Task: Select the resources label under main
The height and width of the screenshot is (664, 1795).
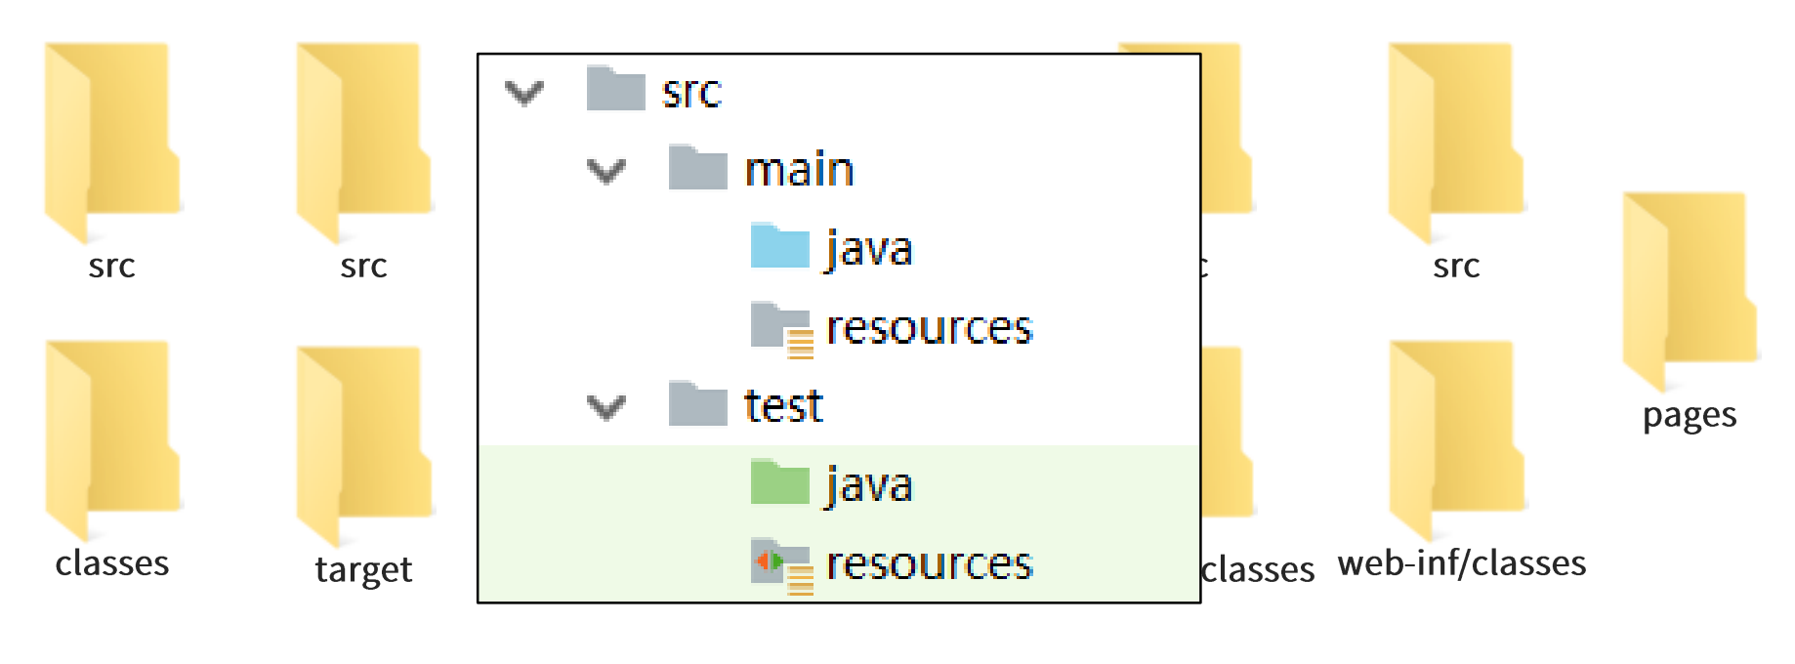Action: [x=929, y=328]
